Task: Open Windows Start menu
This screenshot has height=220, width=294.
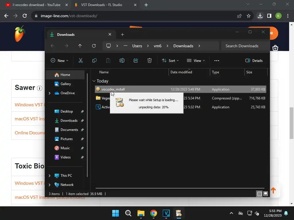Action: [x=115, y=213]
